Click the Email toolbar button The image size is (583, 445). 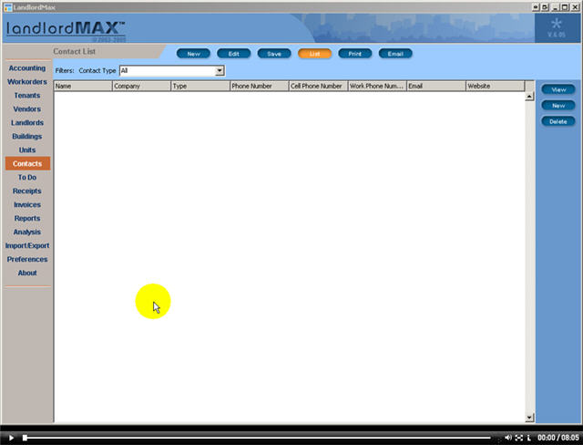coord(395,54)
